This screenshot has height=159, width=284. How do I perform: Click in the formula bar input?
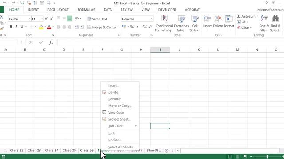click(x=170, y=42)
